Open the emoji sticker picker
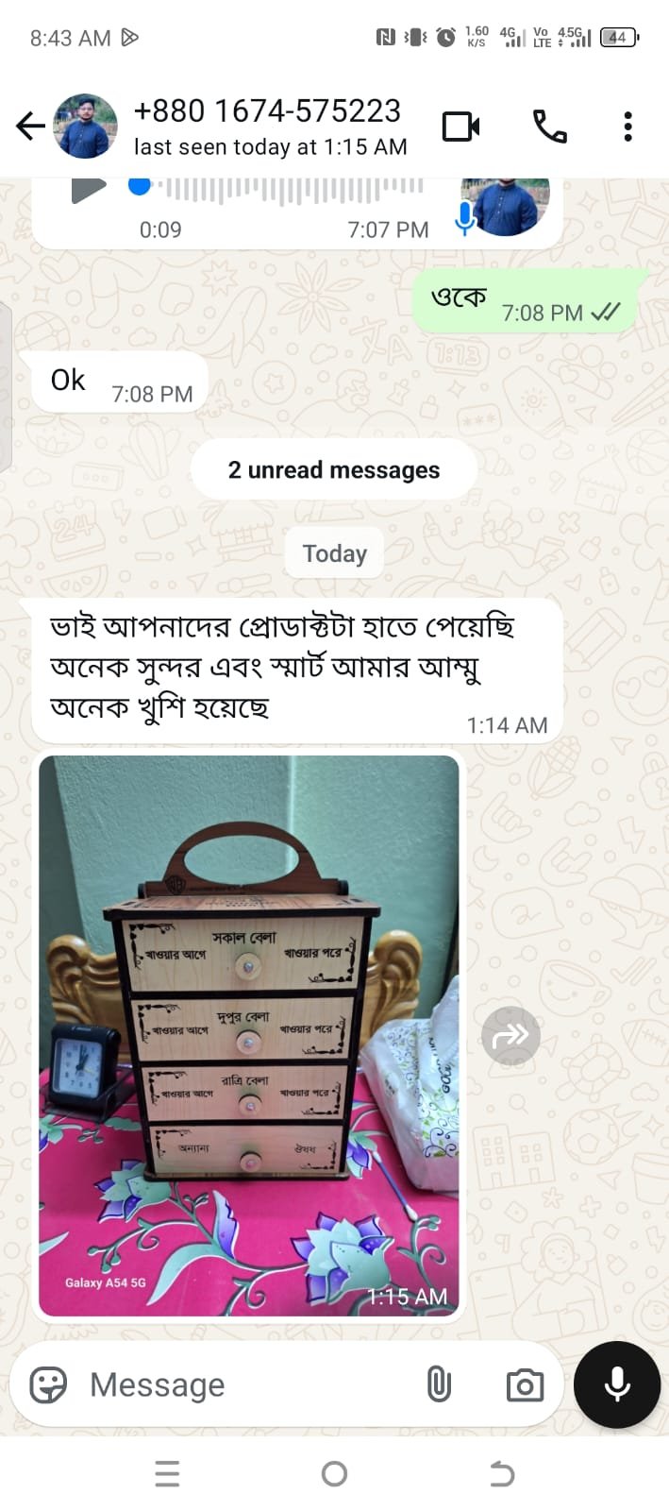 click(x=48, y=1385)
